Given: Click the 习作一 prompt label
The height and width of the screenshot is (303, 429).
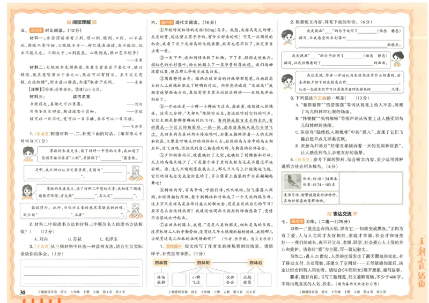Looking at the screenshot, I should 297,229.
